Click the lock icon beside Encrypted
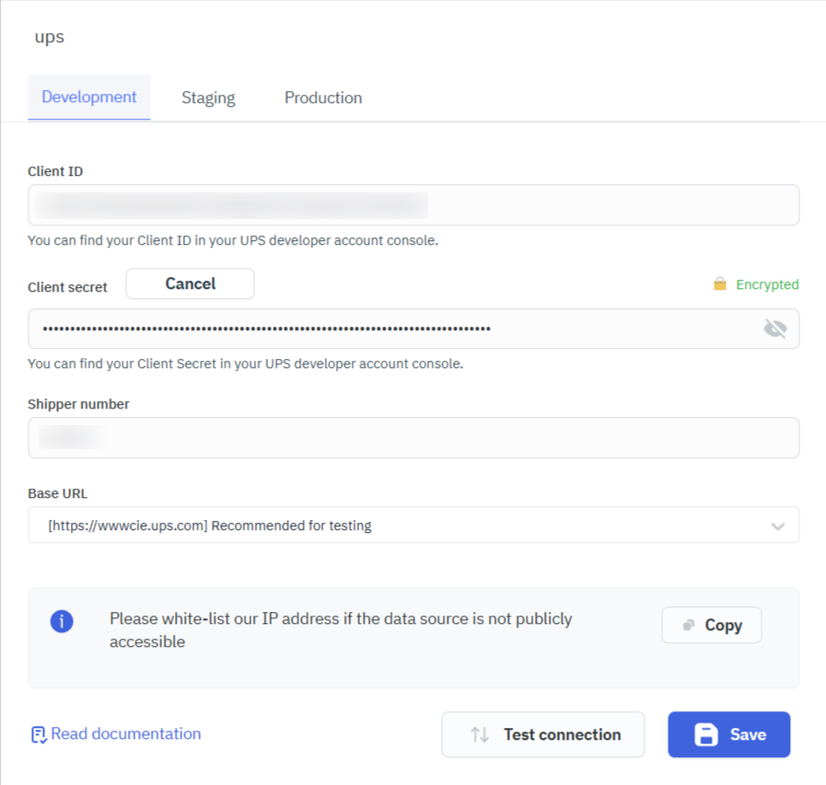The width and height of the screenshot is (826, 785). click(719, 283)
